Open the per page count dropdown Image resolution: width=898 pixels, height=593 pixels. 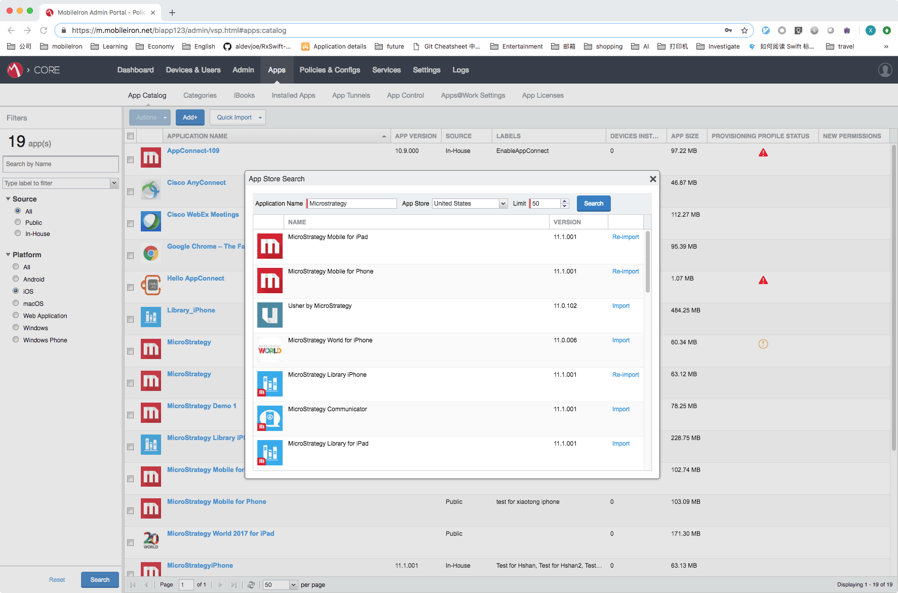tap(293, 585)
